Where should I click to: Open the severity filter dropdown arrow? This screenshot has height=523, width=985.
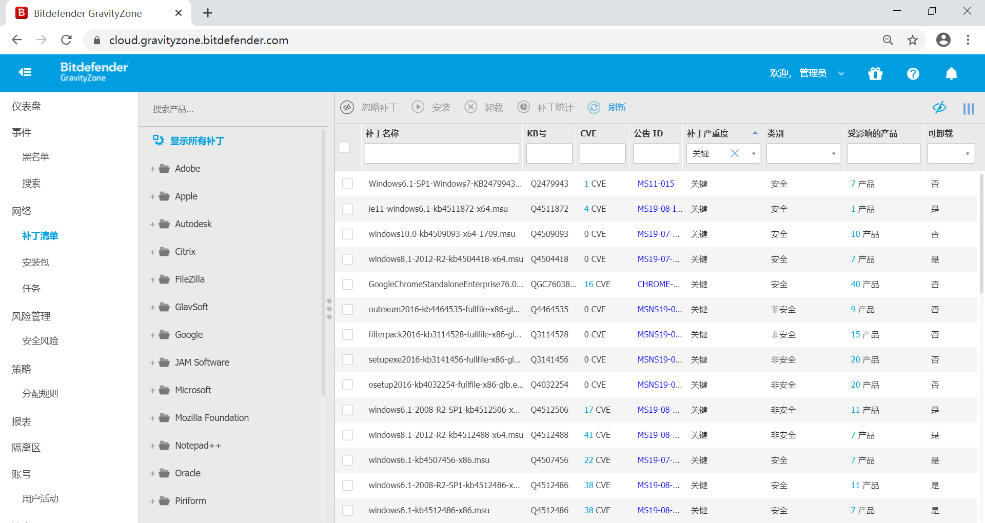tap(753, 153)
